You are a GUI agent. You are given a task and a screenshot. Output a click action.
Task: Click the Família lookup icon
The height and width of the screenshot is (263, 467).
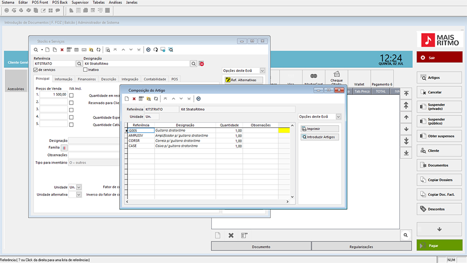64,148
